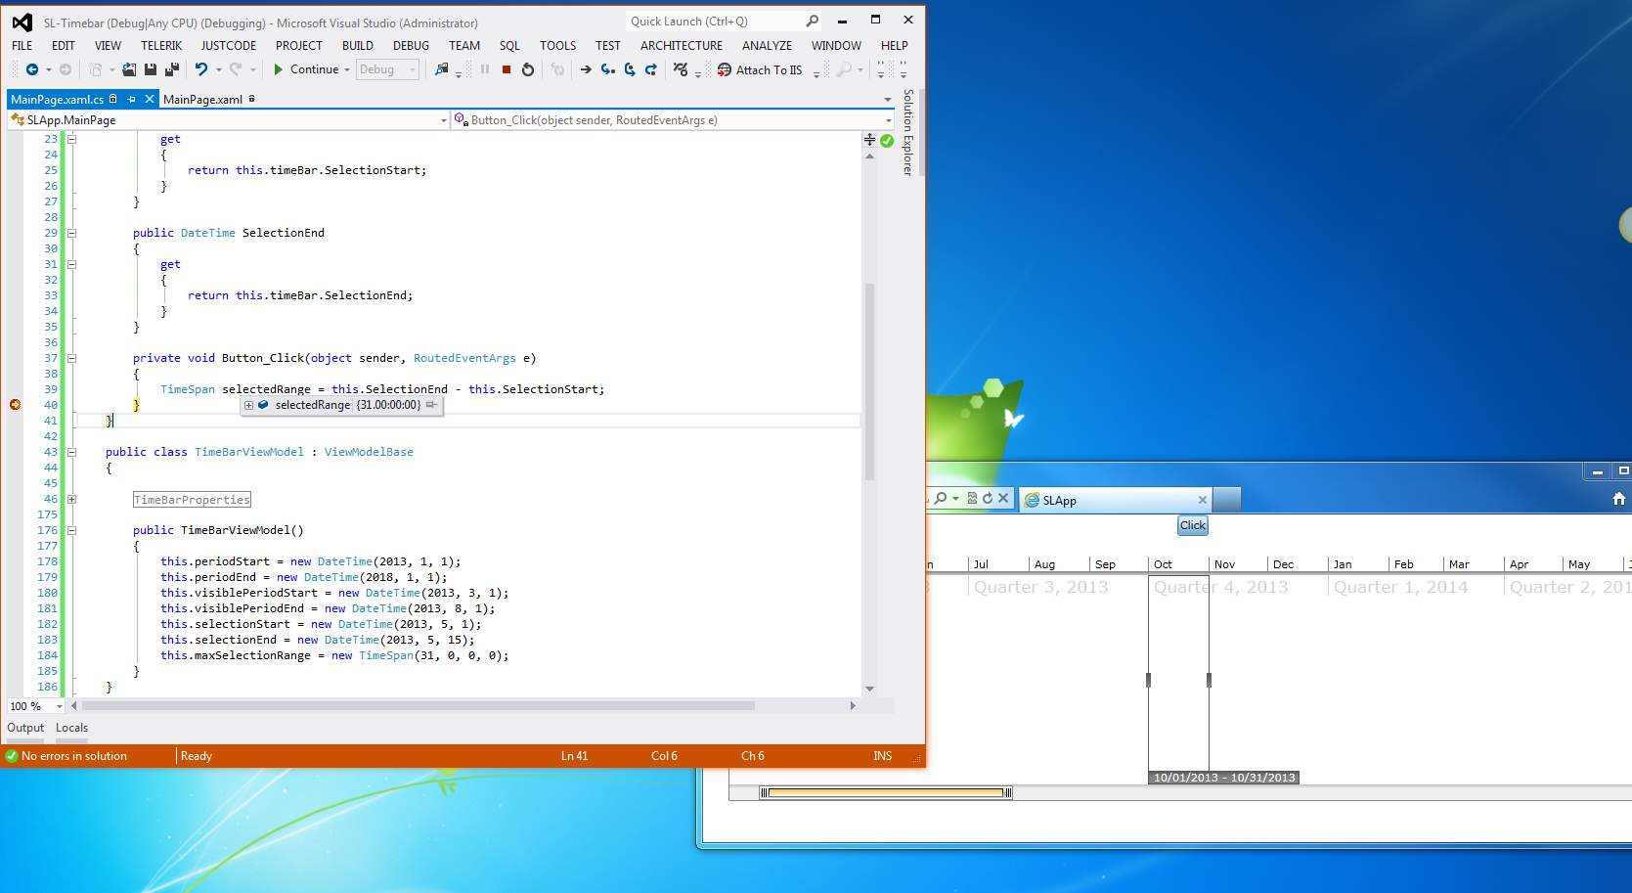Click the Visual Studio logo icon
The image size is (1632, 893).
pyautogui.click(x=22, y=22)
